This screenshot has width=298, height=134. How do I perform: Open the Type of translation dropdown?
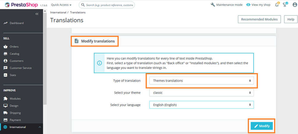[x=201, y=81]
